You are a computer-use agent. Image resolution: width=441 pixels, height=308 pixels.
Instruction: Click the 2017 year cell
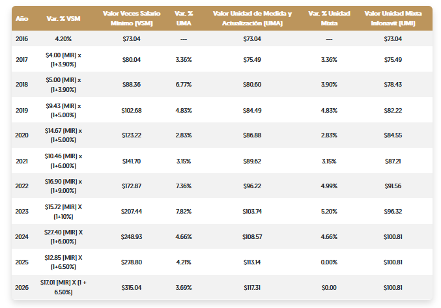21,60
